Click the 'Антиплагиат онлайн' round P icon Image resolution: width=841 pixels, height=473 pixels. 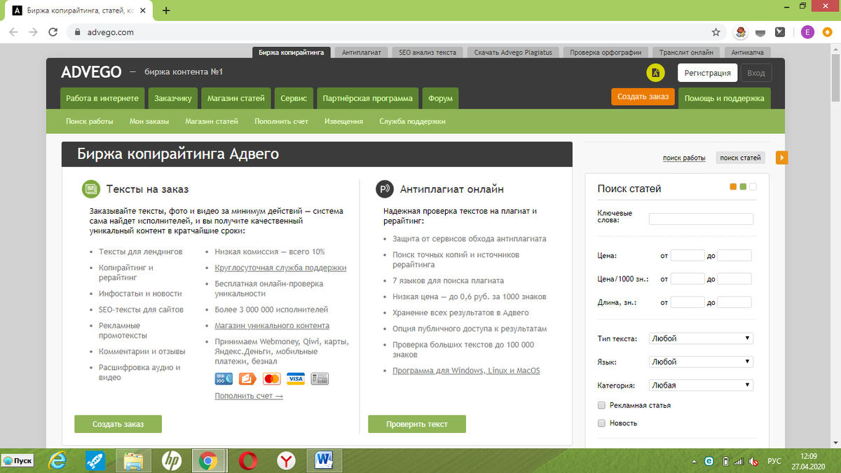(384, 188)
